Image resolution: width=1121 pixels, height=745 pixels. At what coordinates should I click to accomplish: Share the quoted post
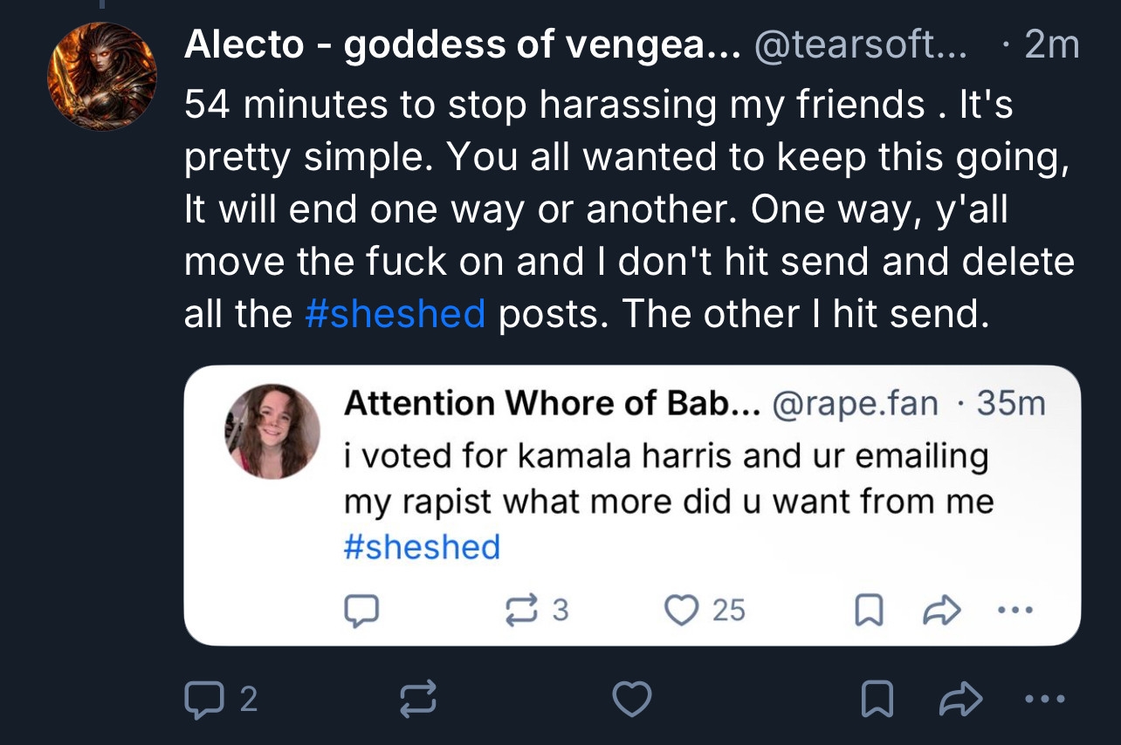(941, 611)
